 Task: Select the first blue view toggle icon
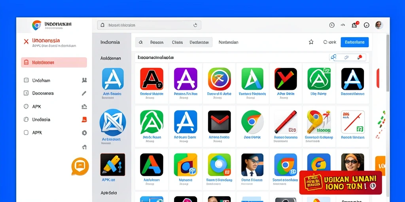pos(334,57)
